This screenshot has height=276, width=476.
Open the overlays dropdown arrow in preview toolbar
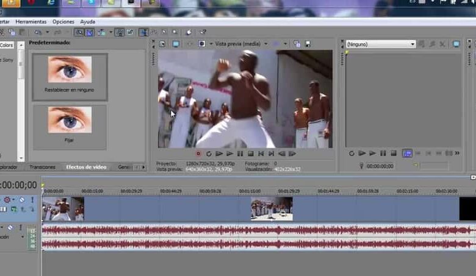click(x=286, y=44)
